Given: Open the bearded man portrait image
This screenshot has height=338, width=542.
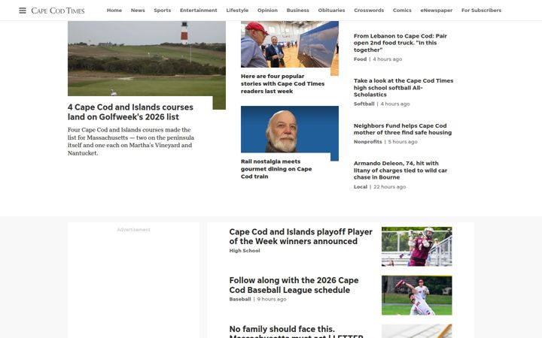Looking at the screenshot, I should (290, 130).
